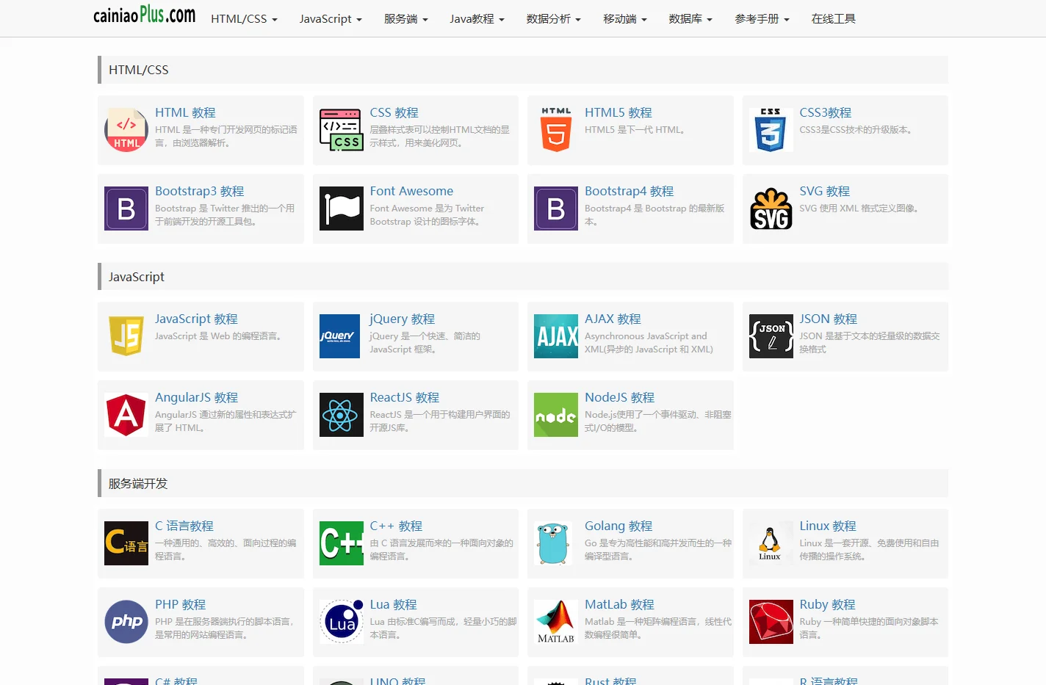Open the C 语言教程 link

184,526
